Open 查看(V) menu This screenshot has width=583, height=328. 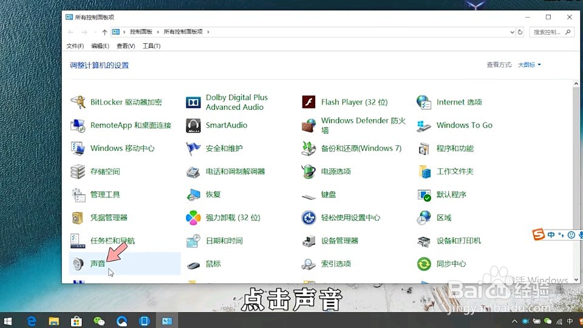tap(126, 46)
